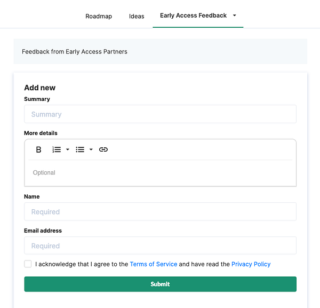
Task: Expand the Early Access Feedback dropdown arrow
Action: coord(235,15)
